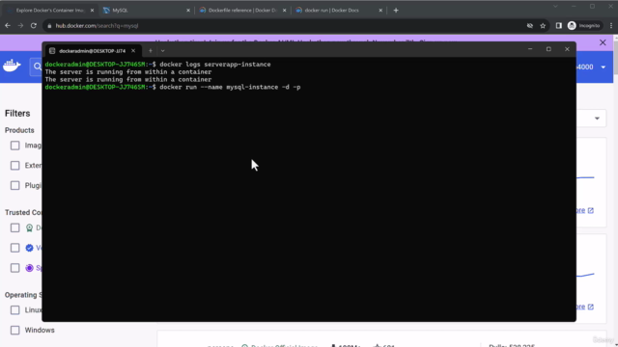Click the Windows label in filters
The image size is (618, 347).
point(40,330)
